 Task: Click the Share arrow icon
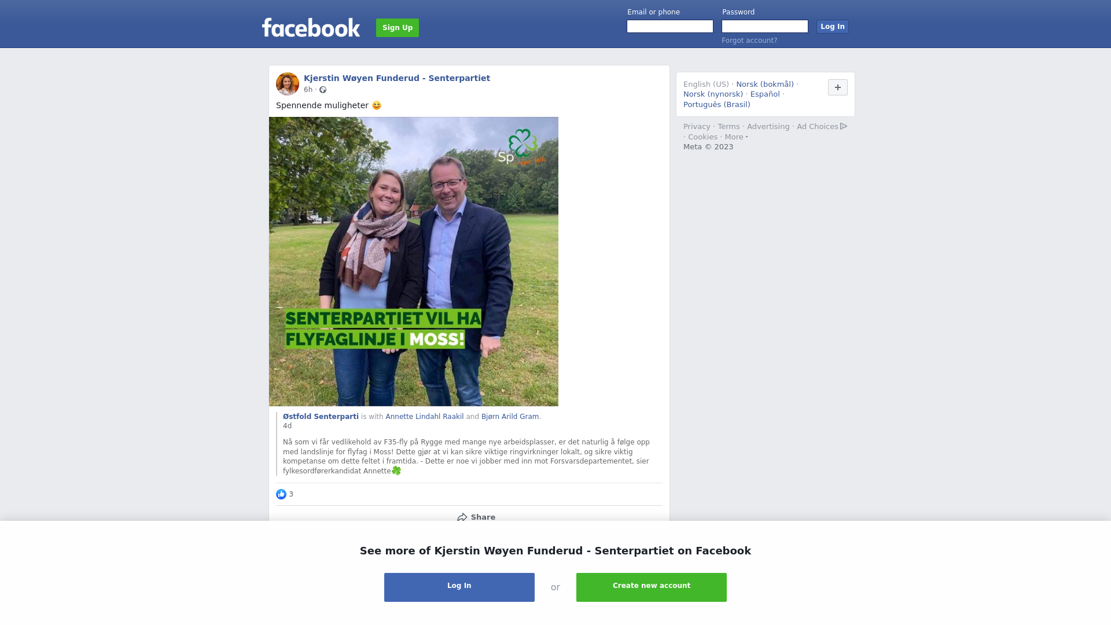point(462,517)
